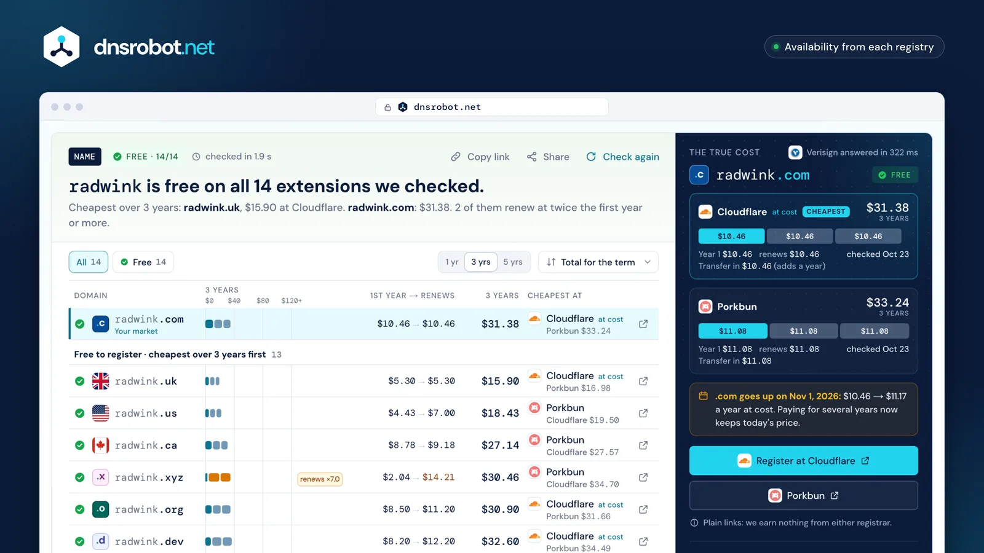Open external link icon for radwink.ca row
This screenshot has height=553, width=984.
pos(643,445)
